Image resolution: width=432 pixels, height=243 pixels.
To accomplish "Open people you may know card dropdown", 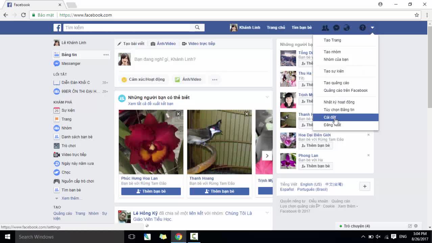I will (x=267, y=98).
